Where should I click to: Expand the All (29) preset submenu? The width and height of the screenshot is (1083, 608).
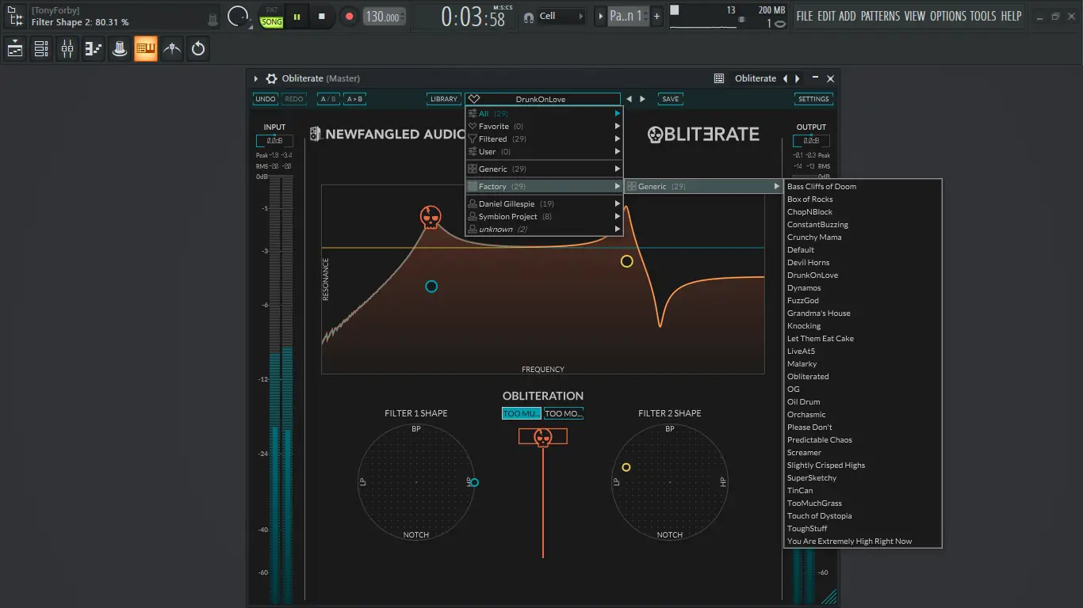coord(544,113)
